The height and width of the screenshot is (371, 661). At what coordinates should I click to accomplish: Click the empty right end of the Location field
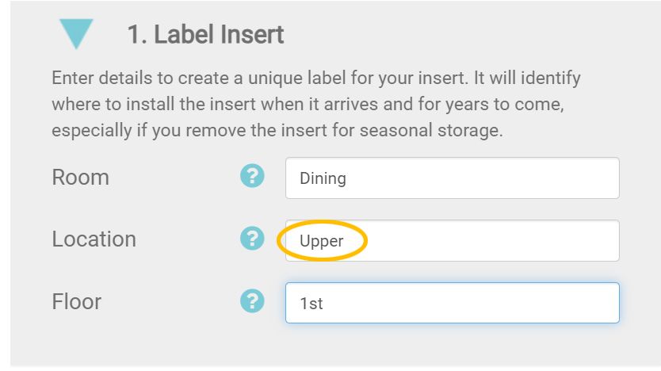[x=586, y=240]
